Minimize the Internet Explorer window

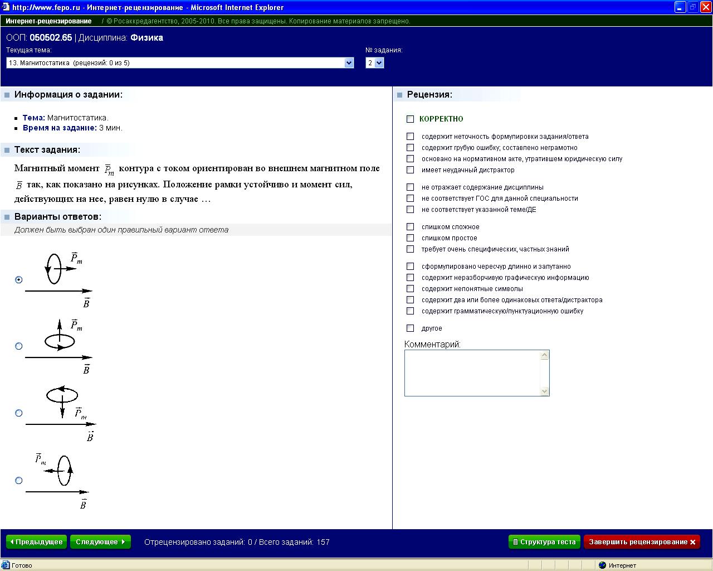pos(680,7)
